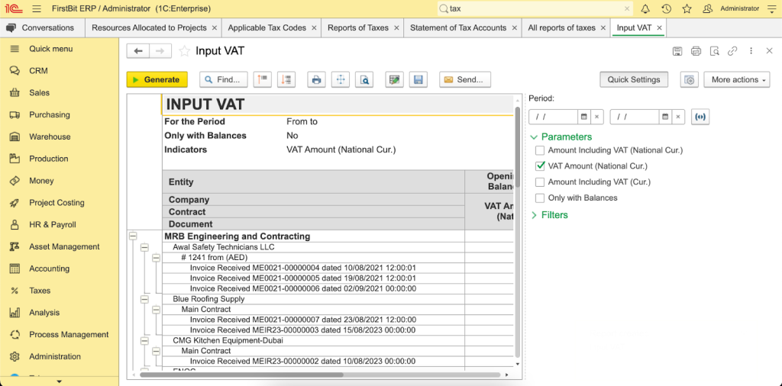This screenshot has height=386, width=782.
Task: Clear the period start date
Action: click(597, 117)
